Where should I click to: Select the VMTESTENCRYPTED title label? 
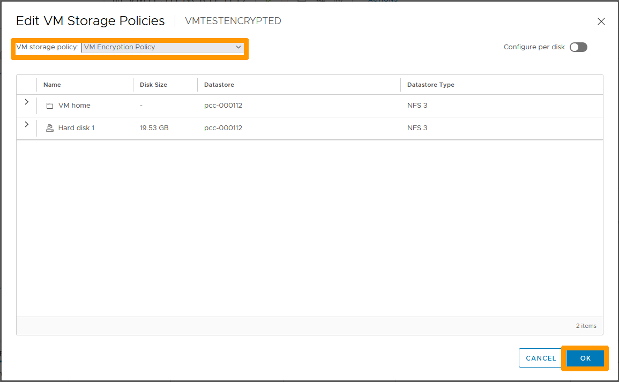tap(233, 21)
